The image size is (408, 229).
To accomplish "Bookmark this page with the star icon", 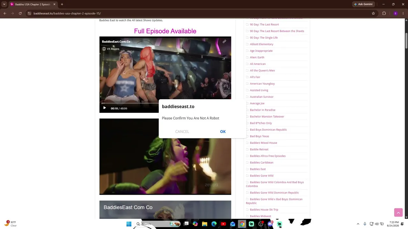I will [373, 13].
